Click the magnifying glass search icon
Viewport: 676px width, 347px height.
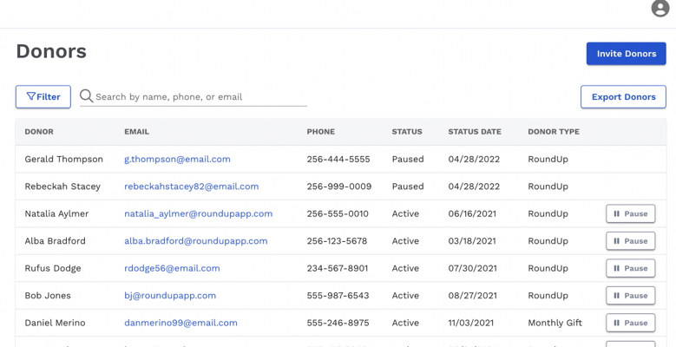tap(86, 96)
